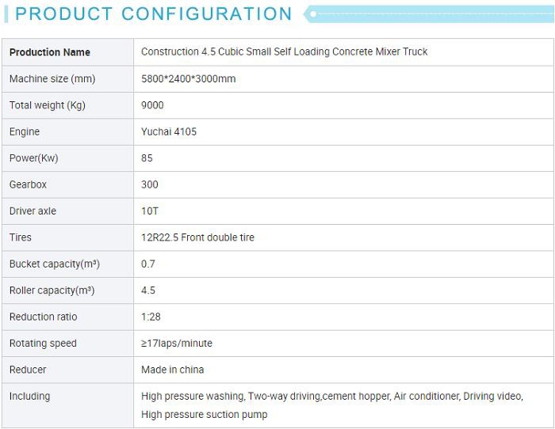Click the High pressure suction pump text
Image resolution: width=555 pixels, height=429 pixels.
tap(204, 414)
